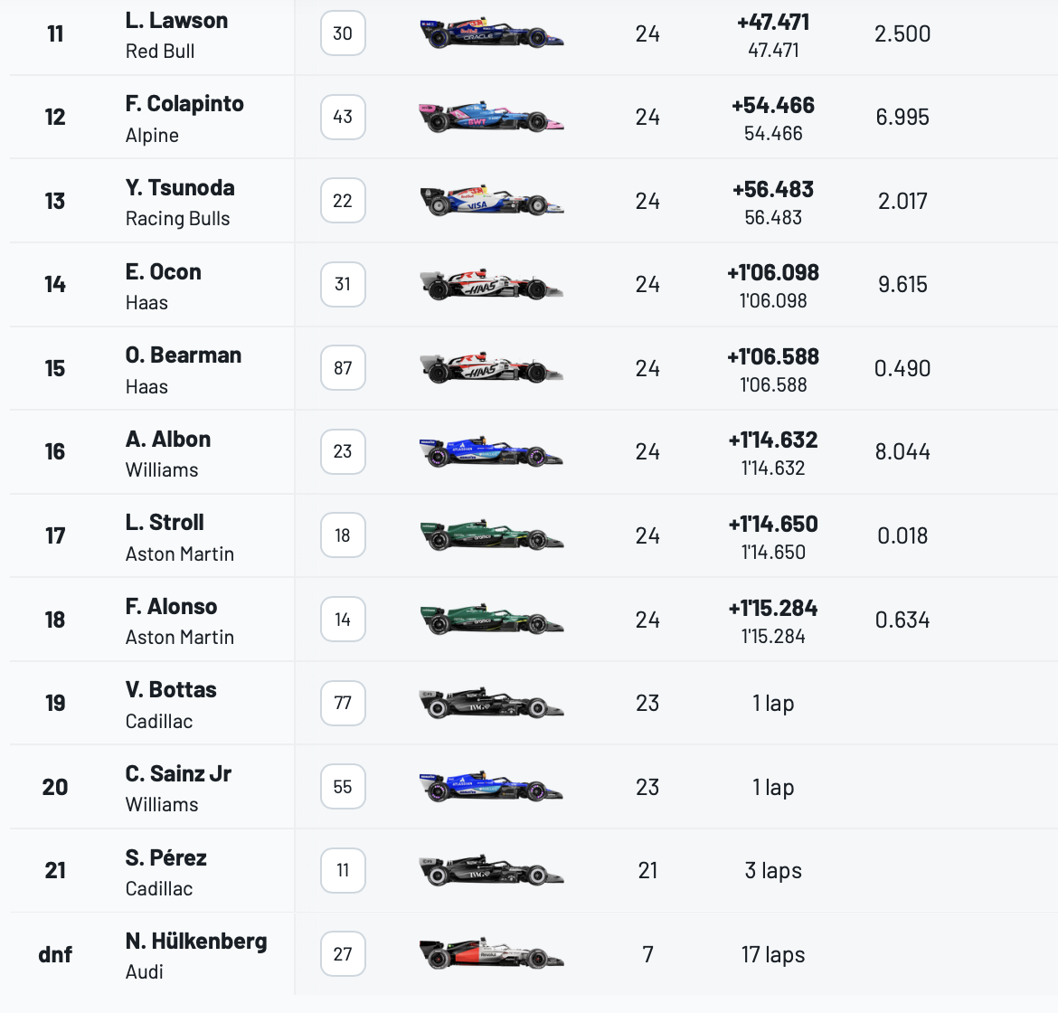Click A. Albon's Williams car image
1058x1013 pixels.
[491, 451]
